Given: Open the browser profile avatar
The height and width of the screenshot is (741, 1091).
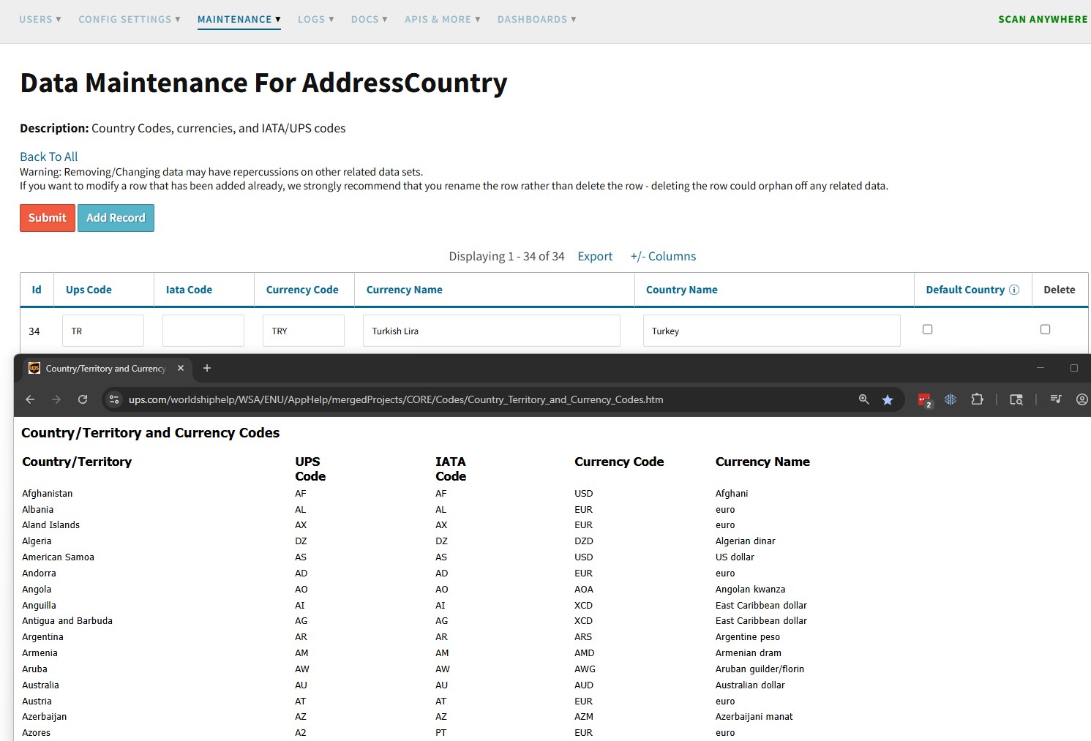Looking at the screenshot, I should 1082,399.
